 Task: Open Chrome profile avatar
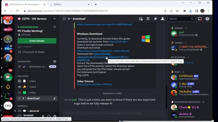point(202,11)
